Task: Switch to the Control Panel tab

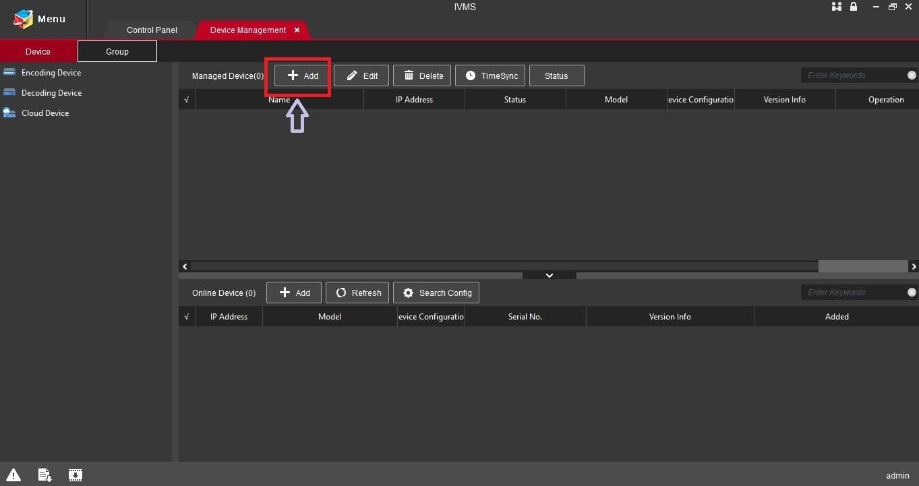Action: click(151, 30)
